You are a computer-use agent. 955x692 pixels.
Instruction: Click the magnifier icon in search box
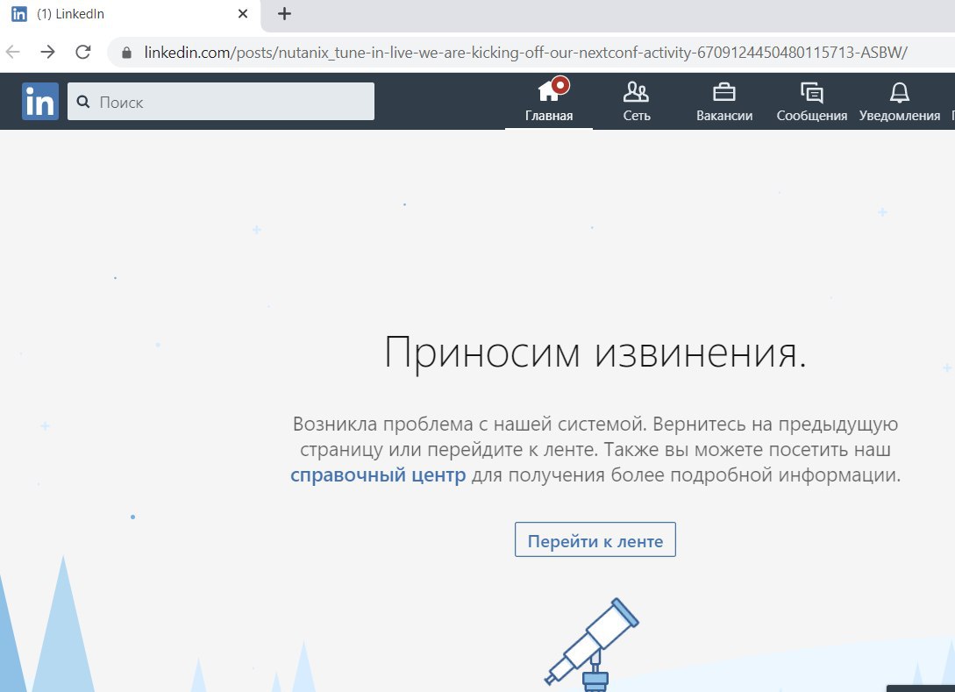(83, 102)
